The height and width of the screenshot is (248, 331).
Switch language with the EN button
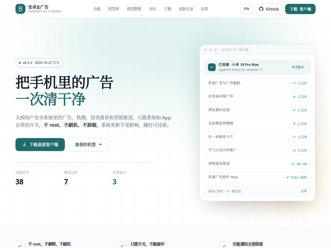pyautogui.click(x=247, y=9)
